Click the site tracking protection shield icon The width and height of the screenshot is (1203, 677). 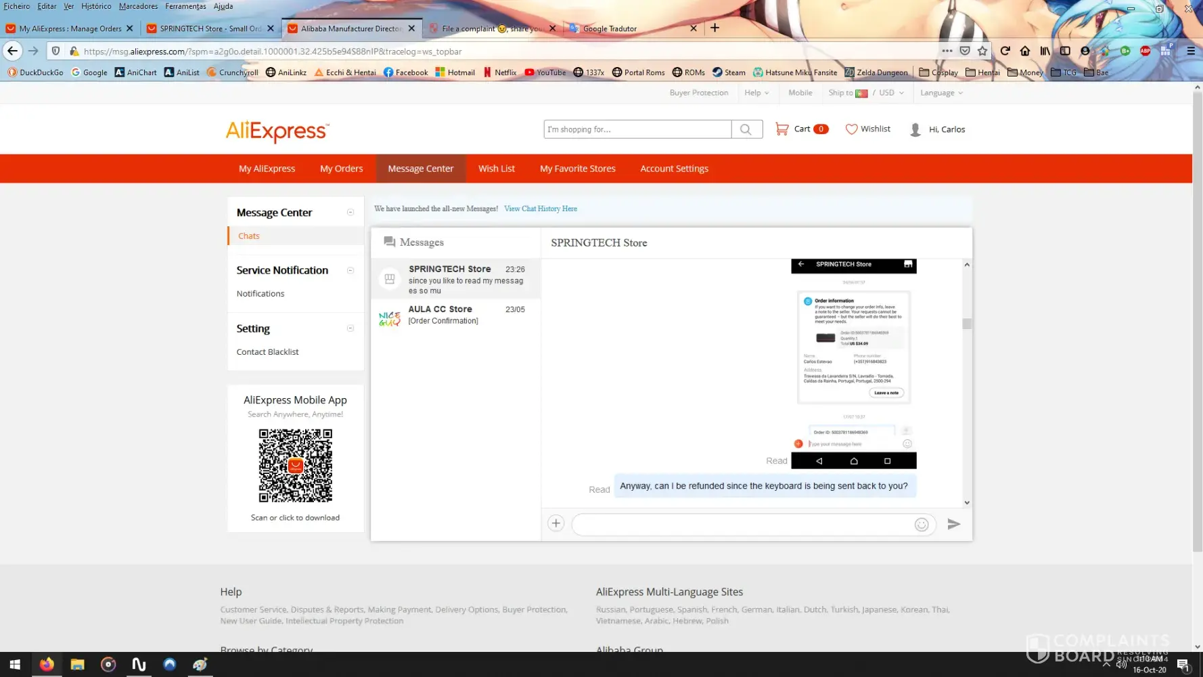56,51
